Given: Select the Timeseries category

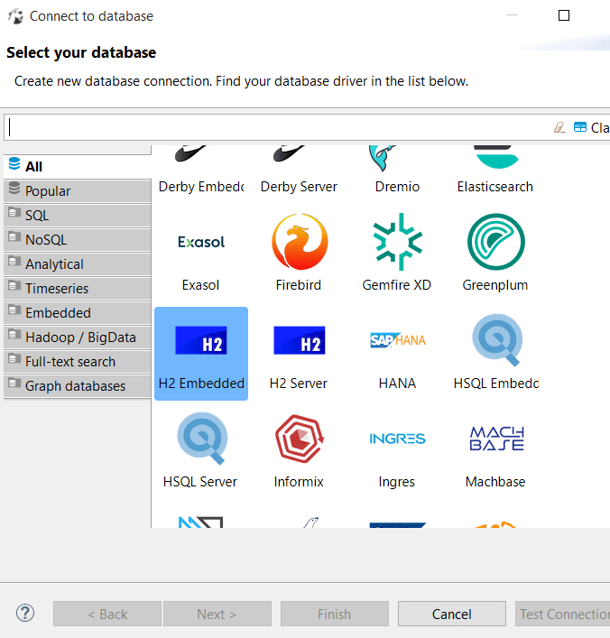Looking at the screenshot, I should pyautogui.click(x=78, y=289).
